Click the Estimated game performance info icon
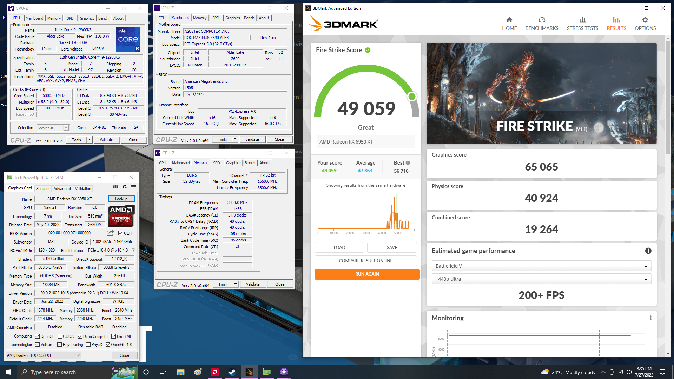674x379 pixels. [648, 251]
